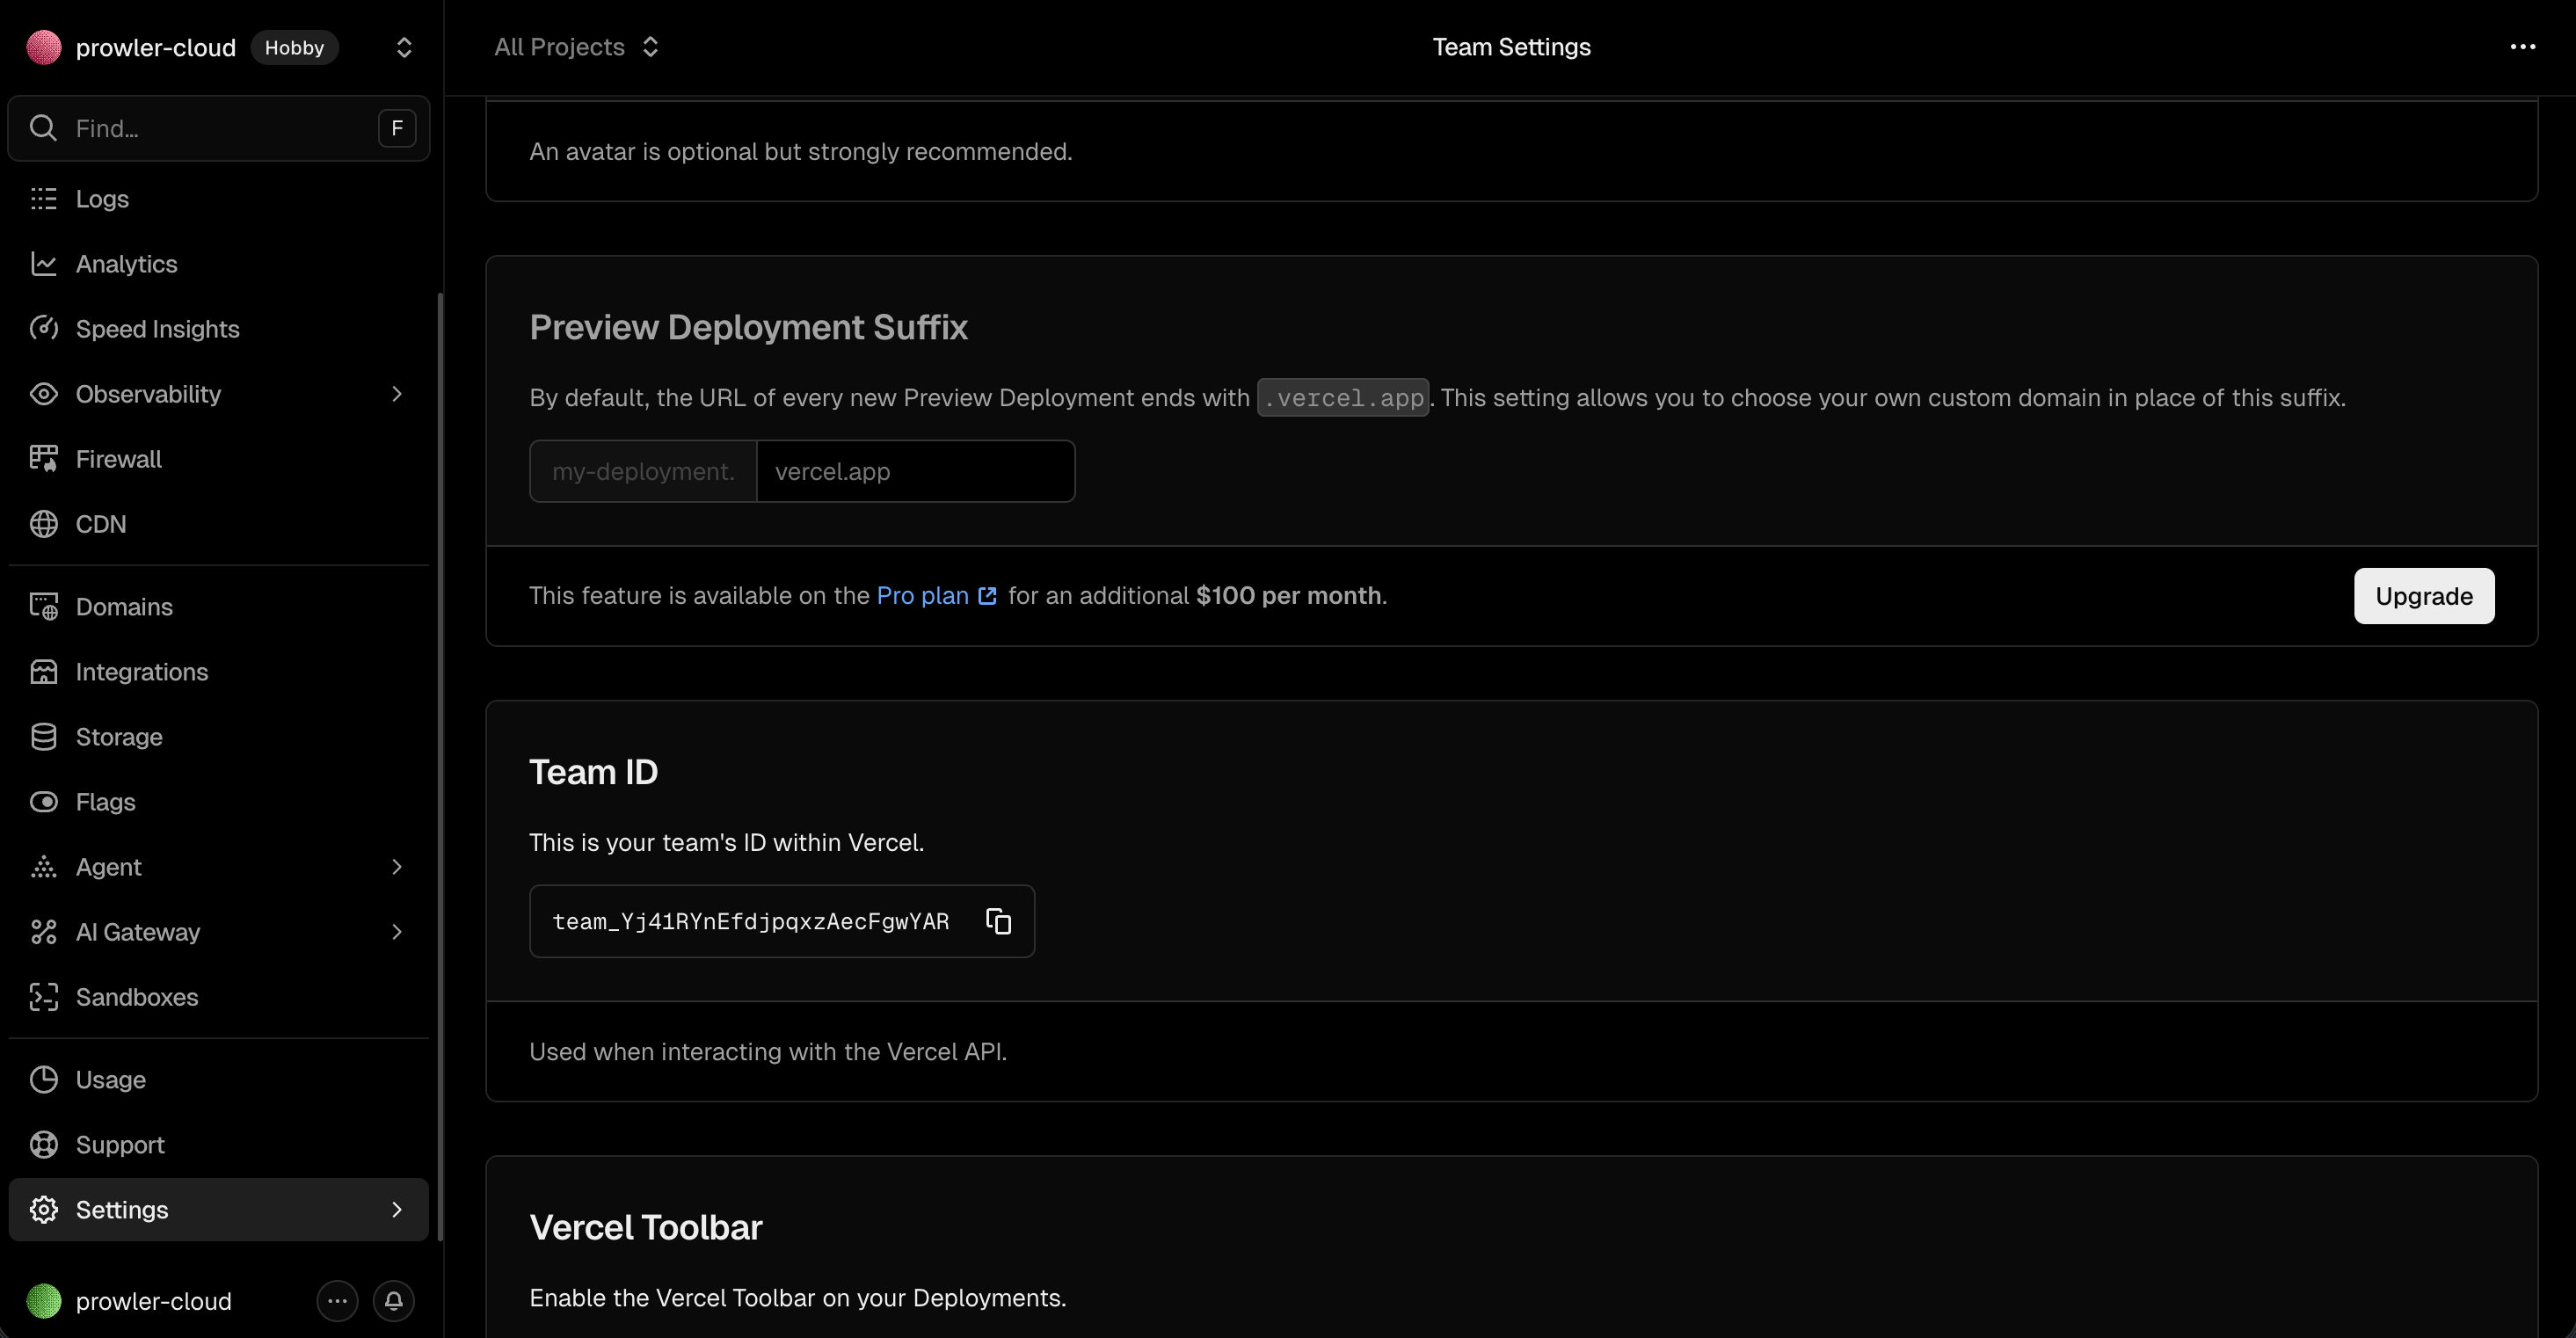The height and width of the screenshot is (1338, 2576).
Task: Open the account more-options ellipsis button
Action: click(338, 1301)
